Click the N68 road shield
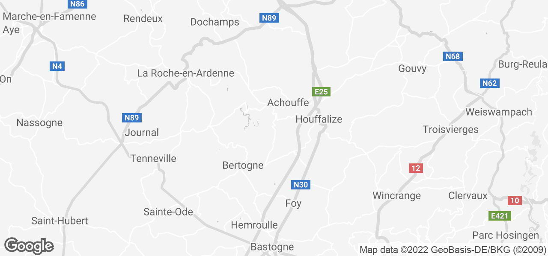The image size is (548, 256). (453, 56)
